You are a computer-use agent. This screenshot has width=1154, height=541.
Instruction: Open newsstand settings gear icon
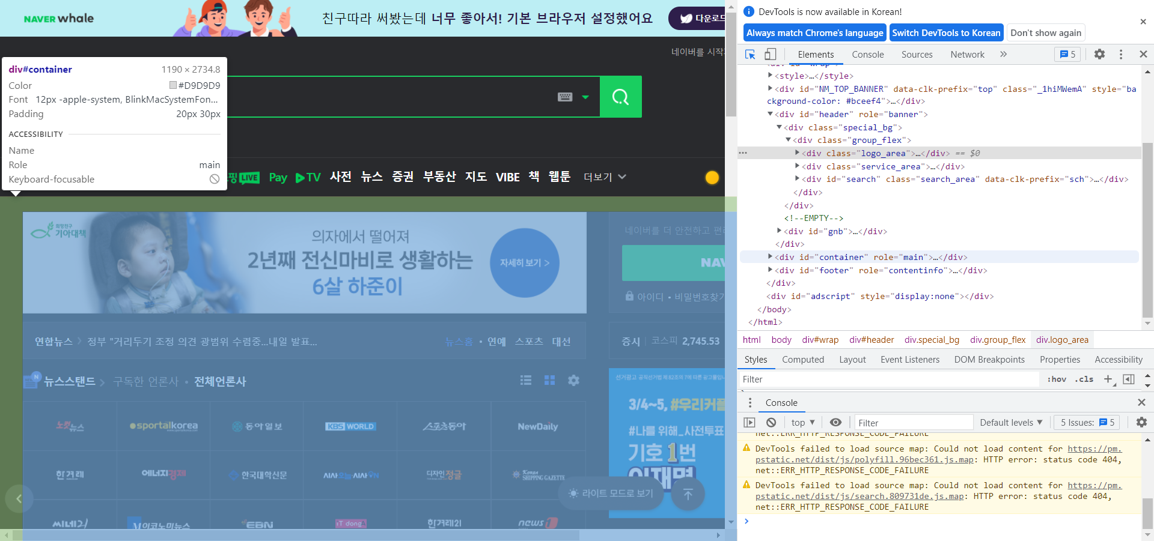point(574,380)
